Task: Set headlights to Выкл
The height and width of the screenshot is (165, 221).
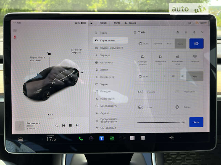Action: (143, 44)
